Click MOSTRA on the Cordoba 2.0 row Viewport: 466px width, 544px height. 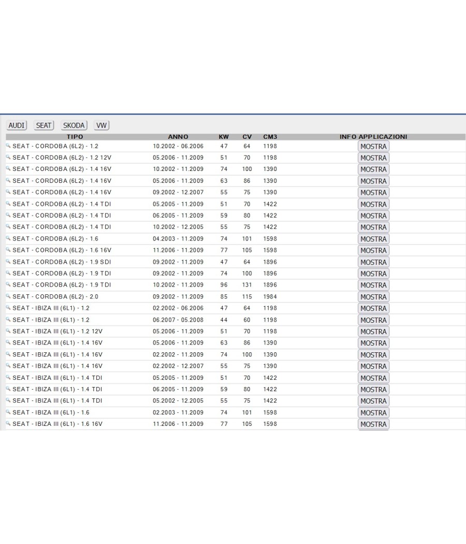373,297
